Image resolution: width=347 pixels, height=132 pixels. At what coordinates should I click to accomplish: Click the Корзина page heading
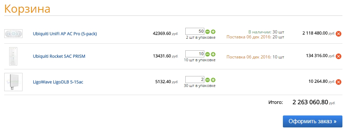click(x=27, y=9)
